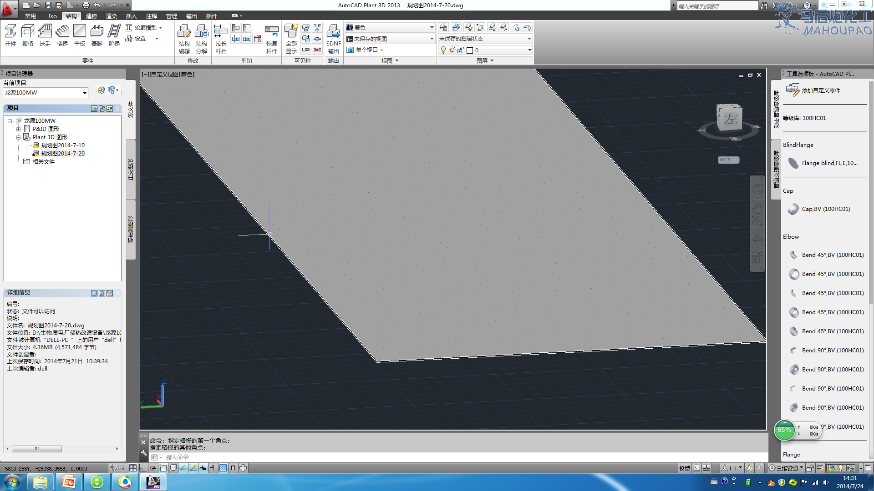Switch to the 渲染 ribbon tab

(112, 16)
